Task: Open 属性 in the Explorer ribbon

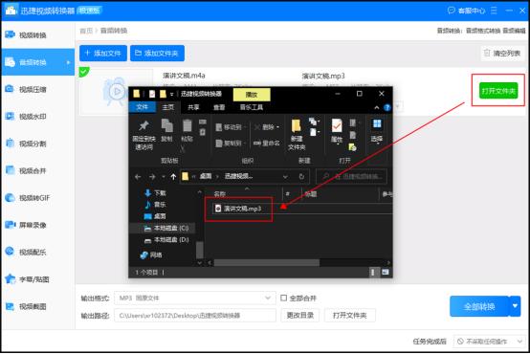Action: click(x=337, y=131)
